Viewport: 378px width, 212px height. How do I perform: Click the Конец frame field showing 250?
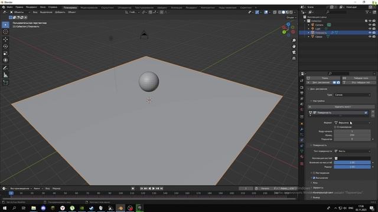click(x=352, y=135)
